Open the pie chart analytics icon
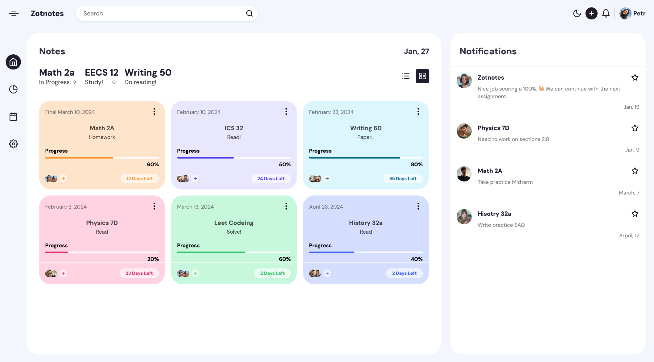This screenshot has width=654, height=362. (x=13, y=89)
